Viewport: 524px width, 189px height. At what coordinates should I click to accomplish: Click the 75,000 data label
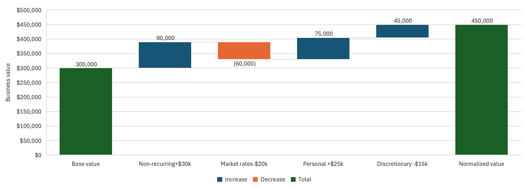pos(324,34)
